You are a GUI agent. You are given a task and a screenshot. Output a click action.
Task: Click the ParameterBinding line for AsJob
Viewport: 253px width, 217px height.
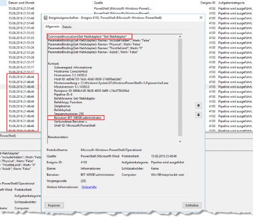pos(93,52)
